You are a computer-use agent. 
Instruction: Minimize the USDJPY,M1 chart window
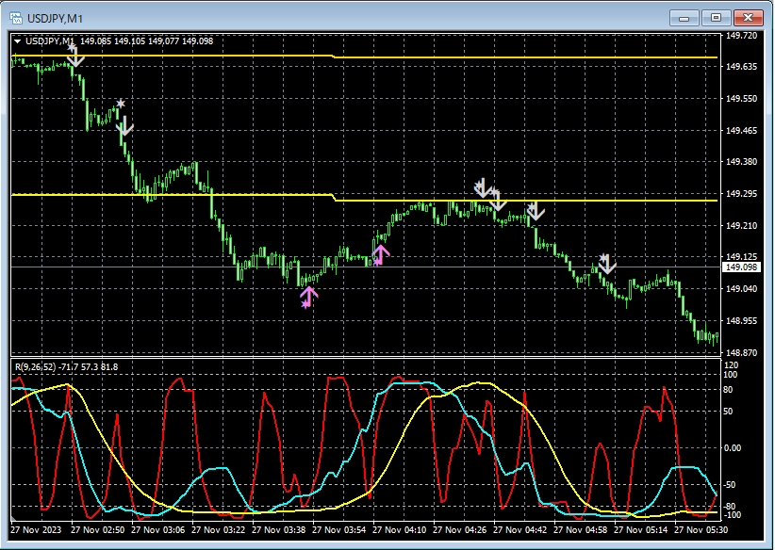(x=684, y=18)
